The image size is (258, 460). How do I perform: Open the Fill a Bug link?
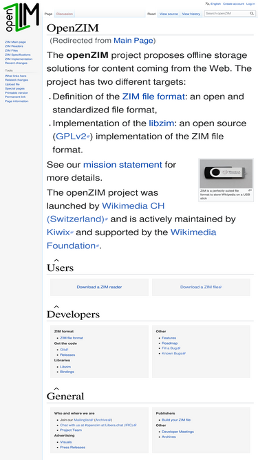click(x=171, y=348)
